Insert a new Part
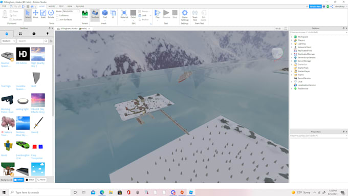 click(x=105, y=14)
